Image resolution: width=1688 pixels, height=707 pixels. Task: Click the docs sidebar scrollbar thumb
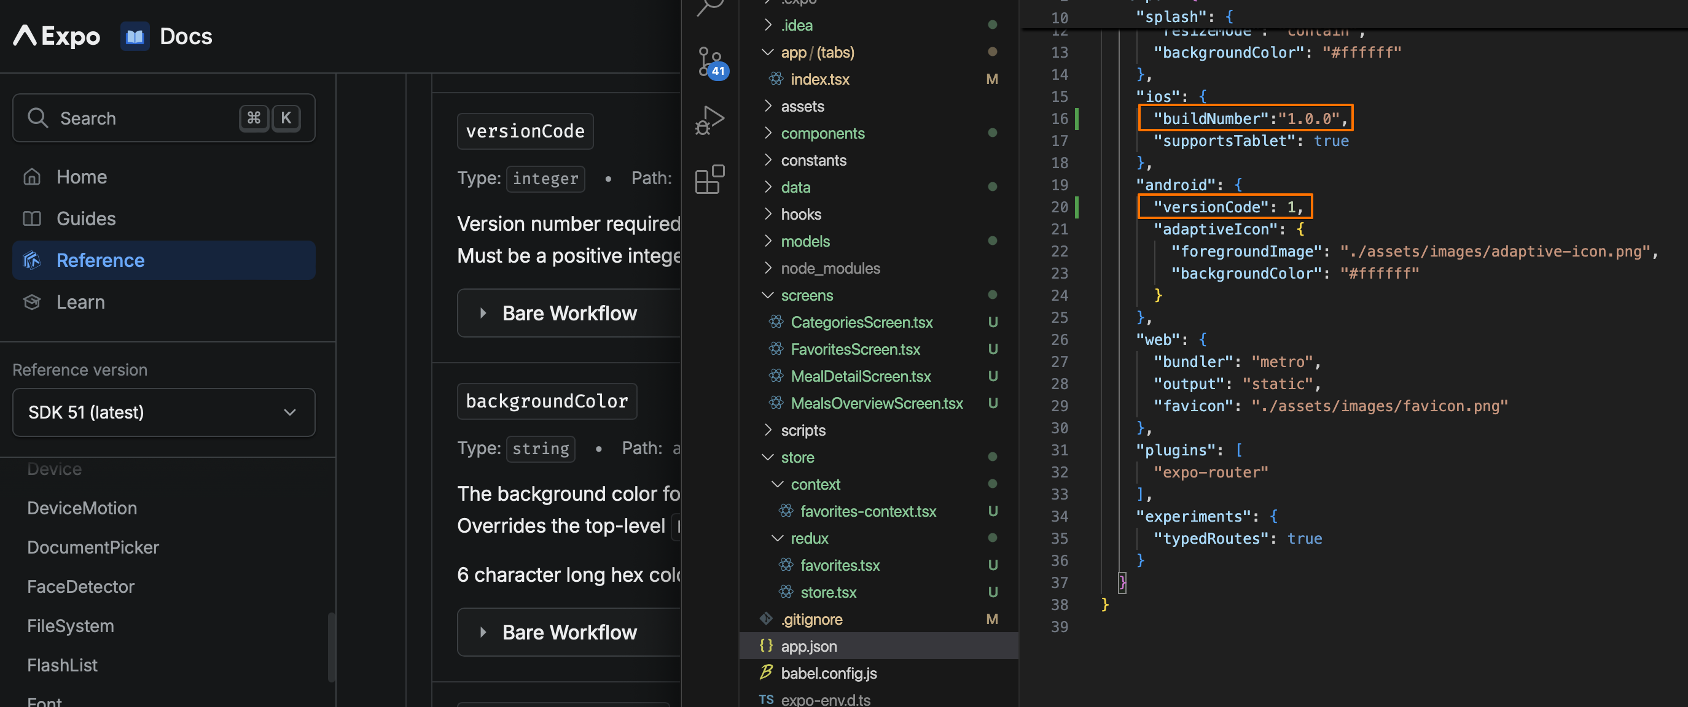(x=331, y=647)
